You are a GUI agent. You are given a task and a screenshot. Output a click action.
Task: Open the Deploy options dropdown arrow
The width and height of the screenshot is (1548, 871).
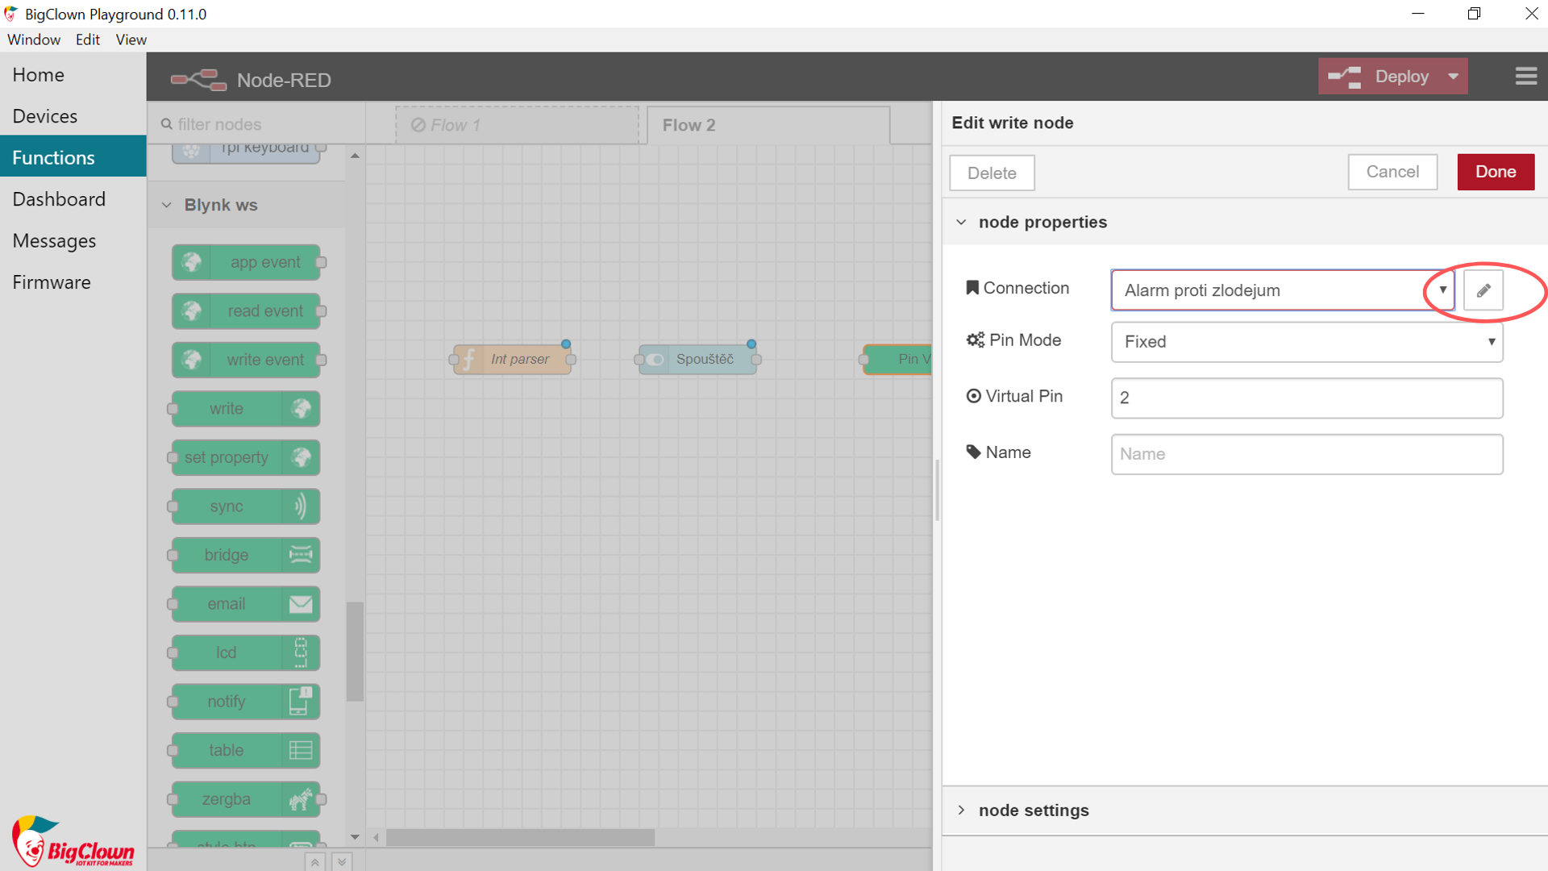coord(1453,77)
